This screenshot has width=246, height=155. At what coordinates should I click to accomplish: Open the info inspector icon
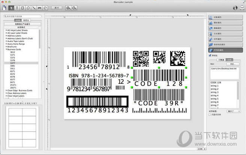coord(235,7)
